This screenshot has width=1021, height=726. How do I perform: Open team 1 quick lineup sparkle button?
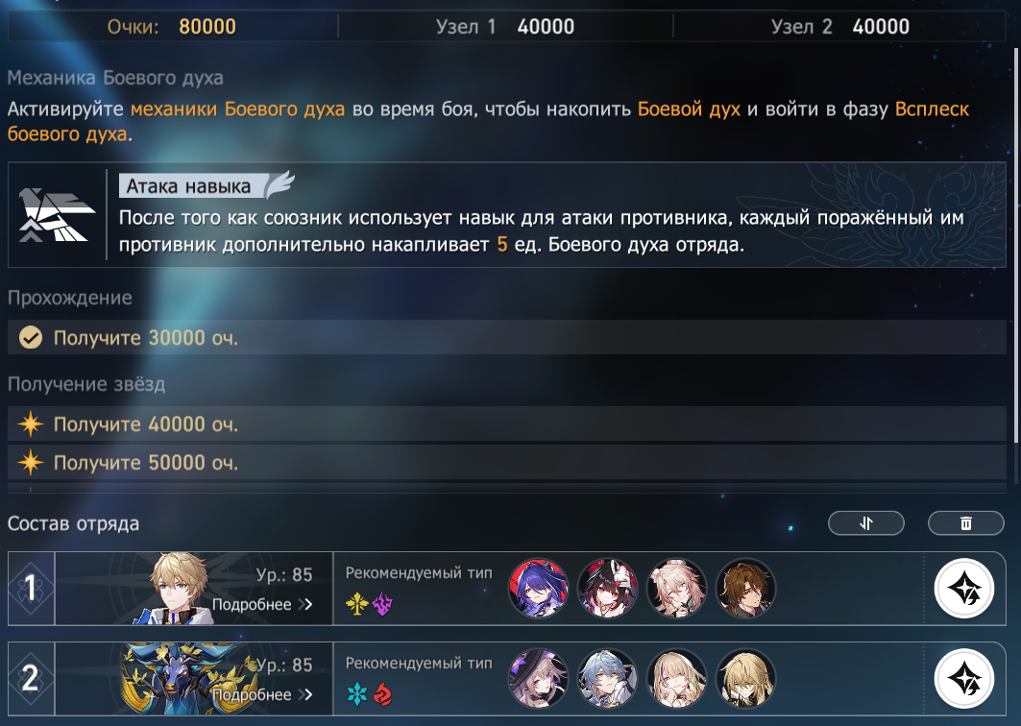963,589
